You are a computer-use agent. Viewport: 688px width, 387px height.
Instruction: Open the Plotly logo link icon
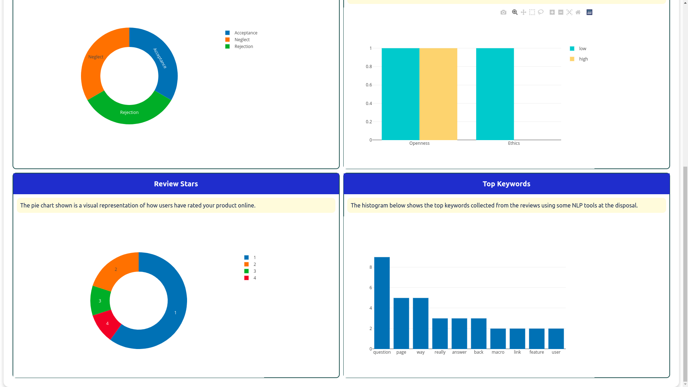(589, 13)
